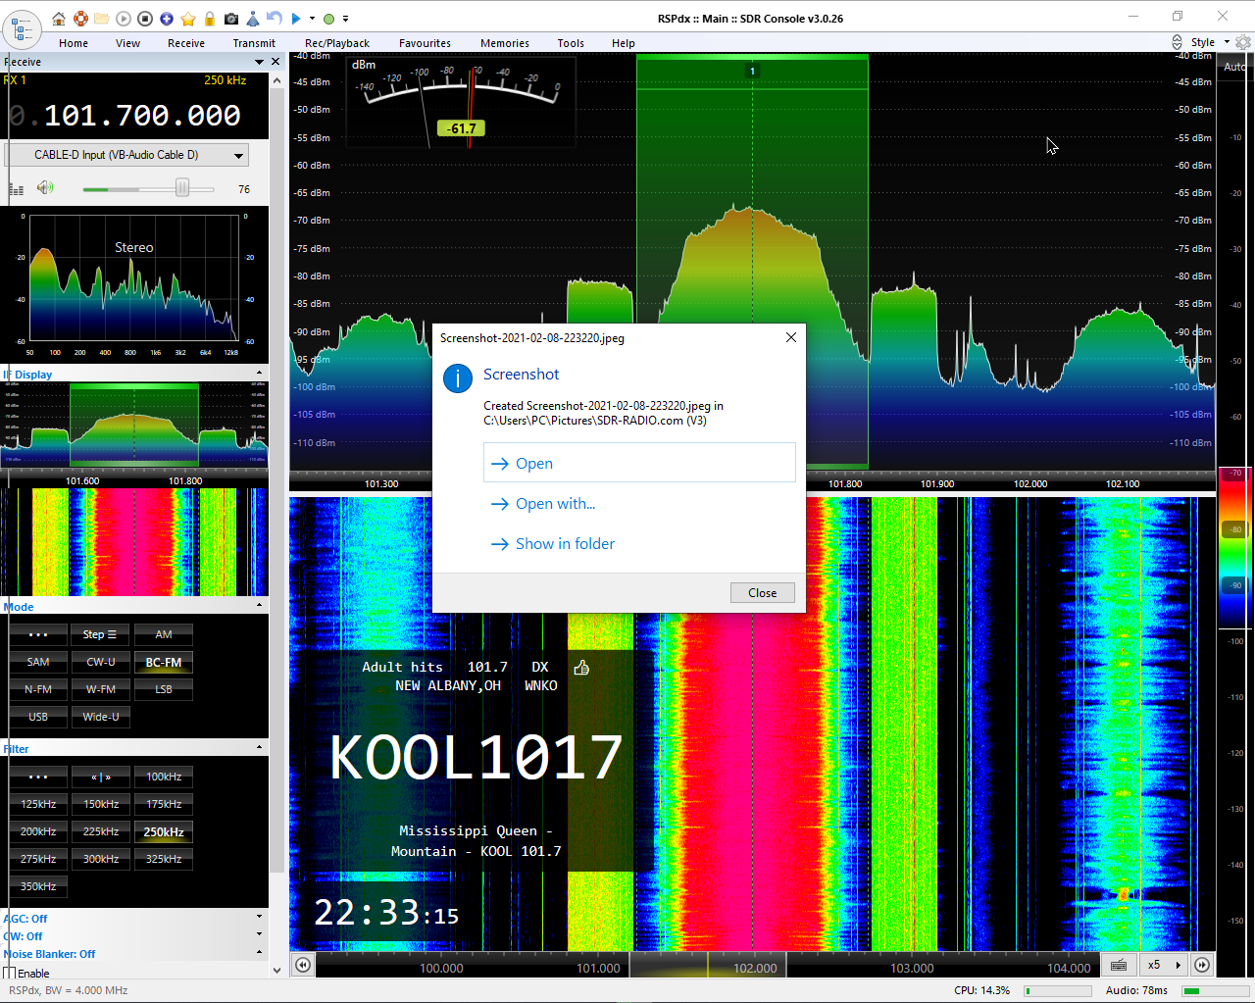The height and width of the screenshot is (1003, 1255).
Task: Click the gold star favourites icon
Action: 188,19
